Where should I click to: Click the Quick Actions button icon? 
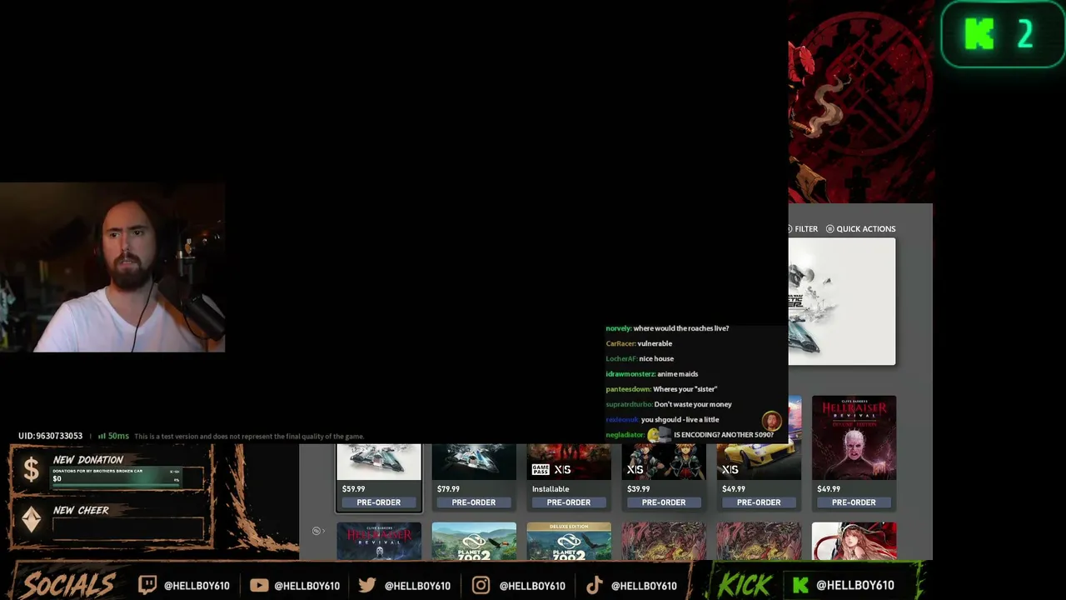pos(829,229)
